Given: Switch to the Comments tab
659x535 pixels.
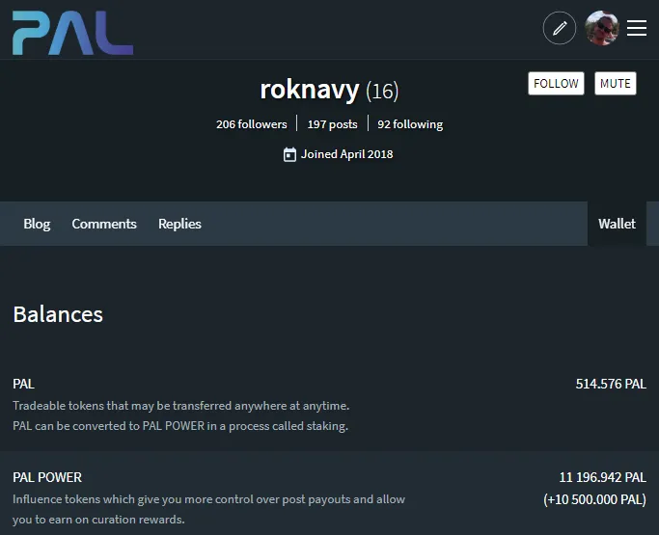Looking at the screenshot, I should point(104,224).
